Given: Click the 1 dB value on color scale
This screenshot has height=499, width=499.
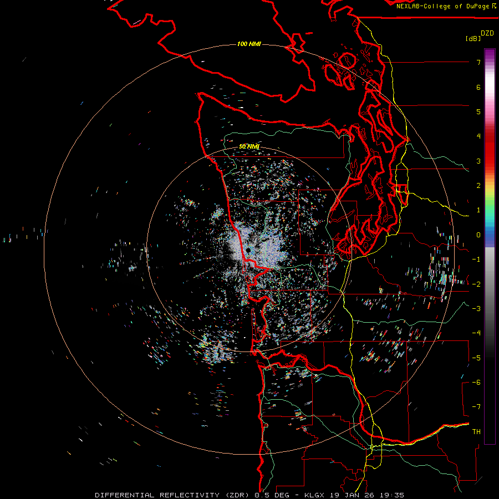Looking at the screenshot, I should point(478,210).
